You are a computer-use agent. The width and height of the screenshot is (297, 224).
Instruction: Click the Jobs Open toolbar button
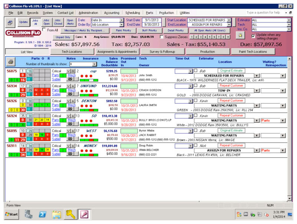tap(46, 22)
